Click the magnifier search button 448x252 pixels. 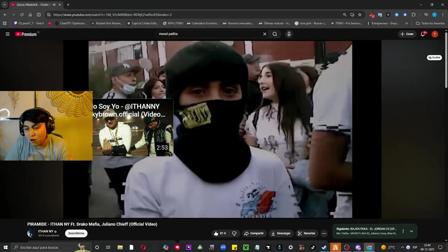click(x=275, y=34)
